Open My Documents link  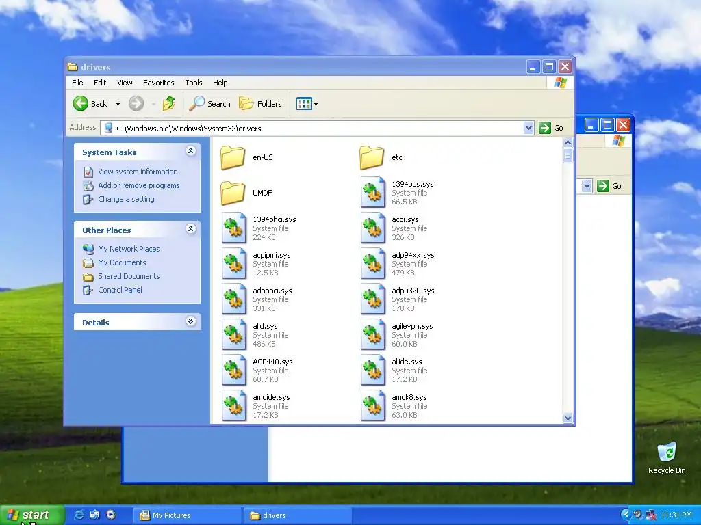coord(122,262)
